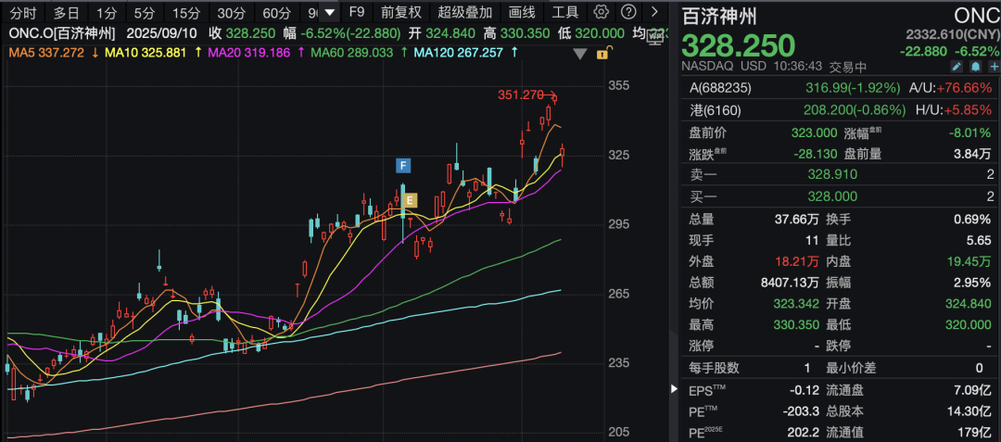Set a price alert with bell icon

975,67
